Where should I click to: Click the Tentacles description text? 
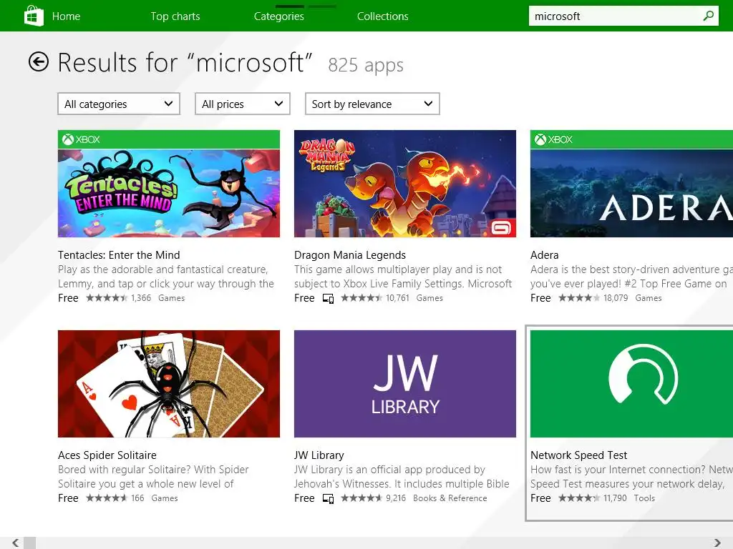[166, 277]
